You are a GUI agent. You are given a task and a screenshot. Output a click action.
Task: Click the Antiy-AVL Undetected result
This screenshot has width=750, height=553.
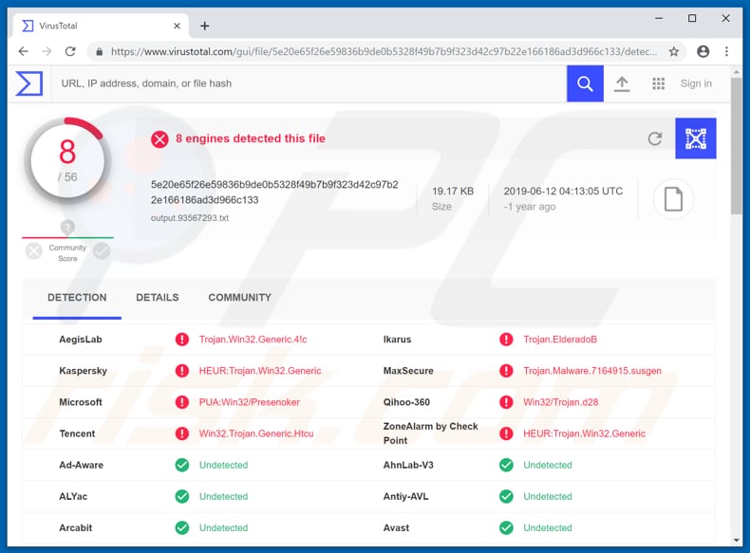(x=548, y=497)
